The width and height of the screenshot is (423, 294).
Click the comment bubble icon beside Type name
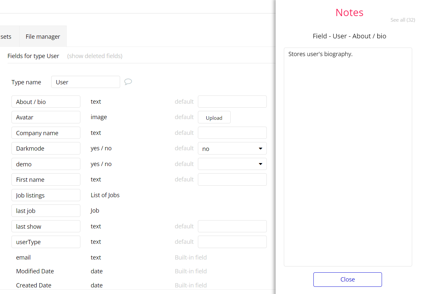point(128,82)
